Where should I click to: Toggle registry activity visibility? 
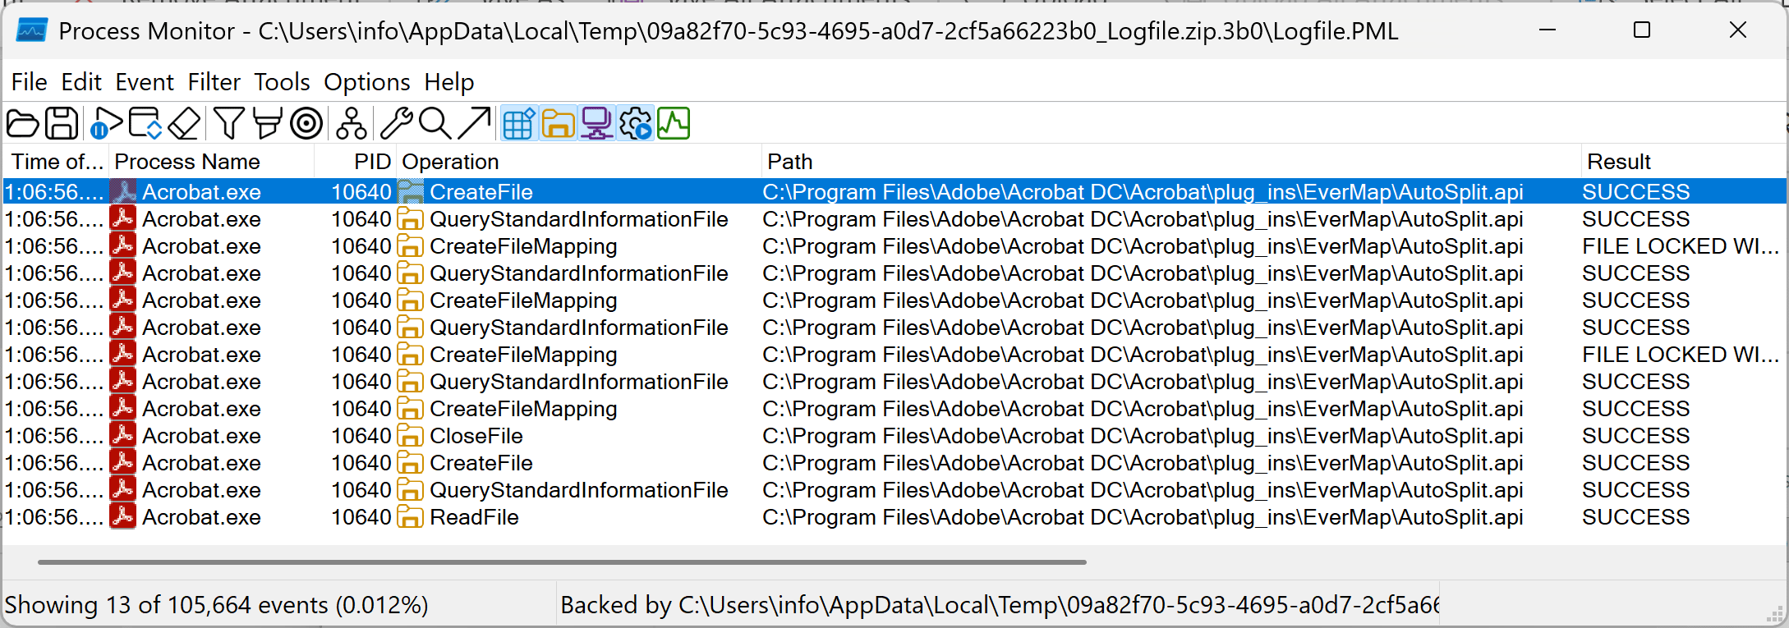(x=518, y=123)
